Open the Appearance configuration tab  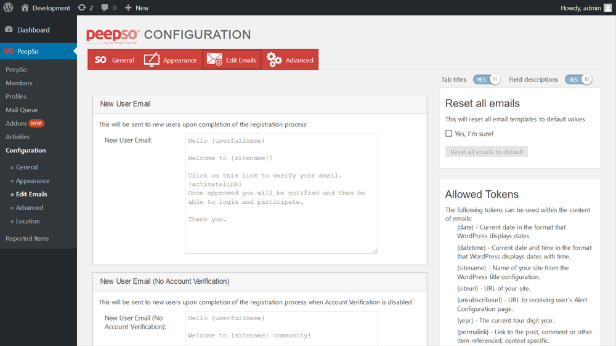[x=171, y=60]
